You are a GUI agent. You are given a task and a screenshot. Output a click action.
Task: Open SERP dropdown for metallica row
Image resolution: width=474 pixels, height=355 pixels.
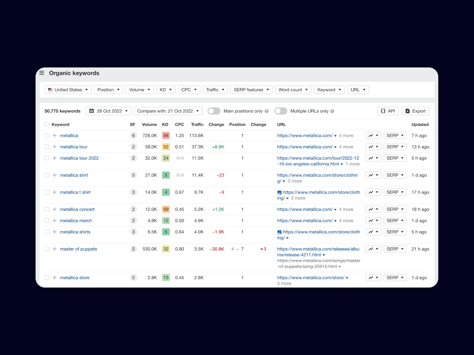(x=395, y=136)
